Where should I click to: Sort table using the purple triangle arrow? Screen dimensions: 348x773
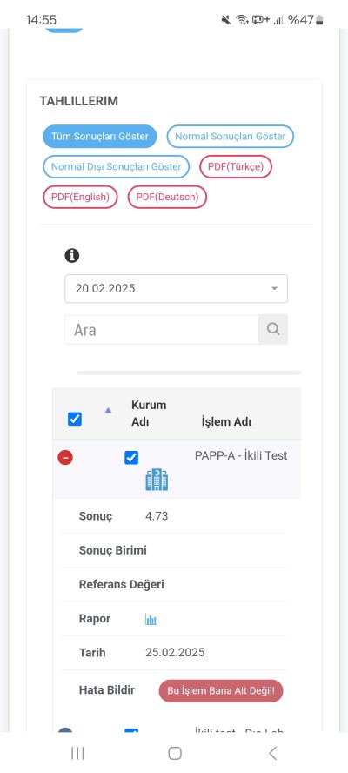108,410
